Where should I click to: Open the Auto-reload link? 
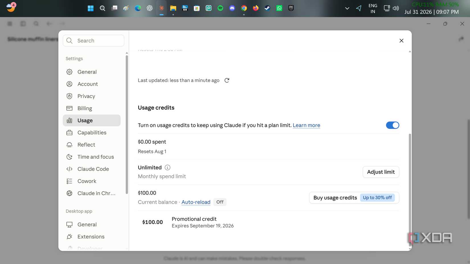click(196, 202)
